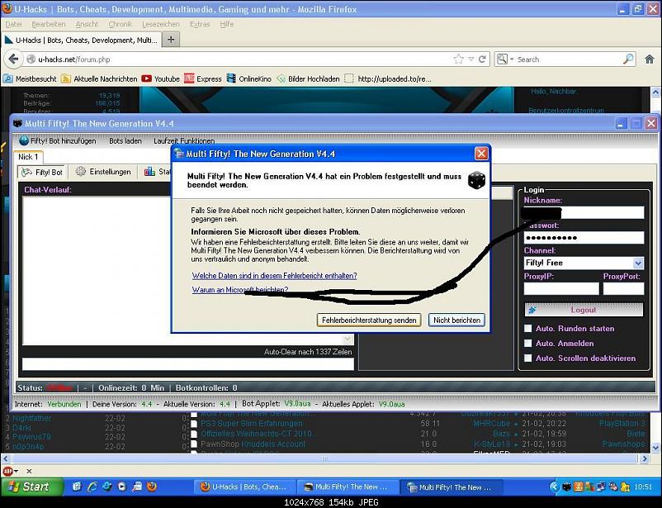Screen dimensions: 662x508
Task: Open Firefox home page via house icon
Action: (x=650, y=59)
